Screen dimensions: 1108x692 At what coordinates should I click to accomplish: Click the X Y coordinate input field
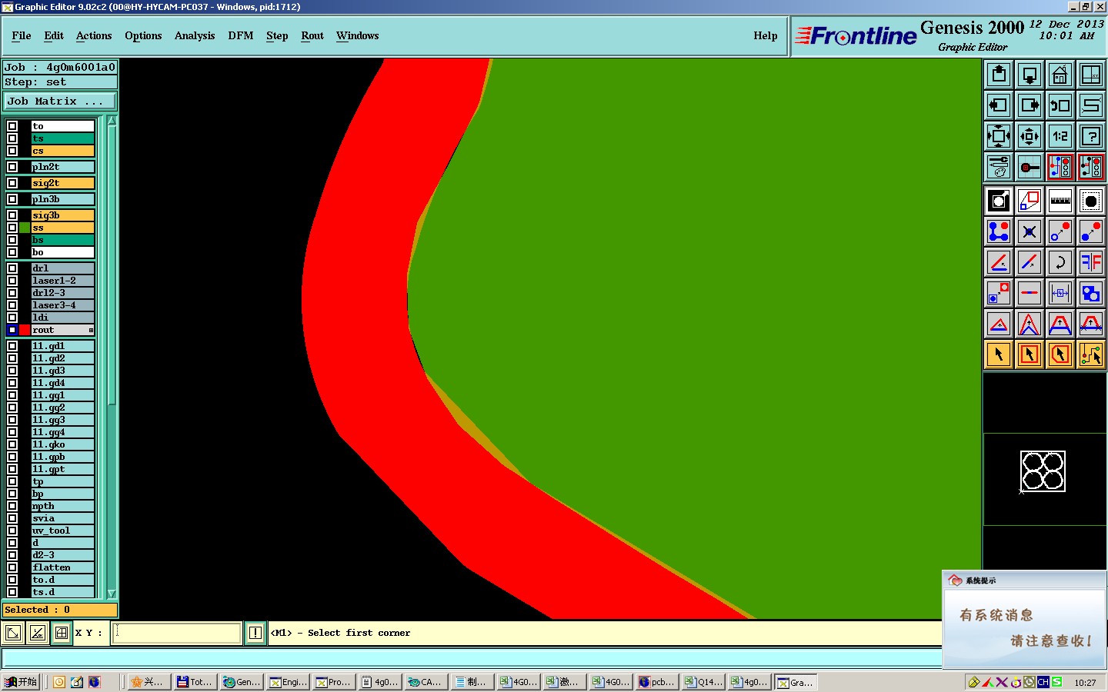(x=176, y=633)
